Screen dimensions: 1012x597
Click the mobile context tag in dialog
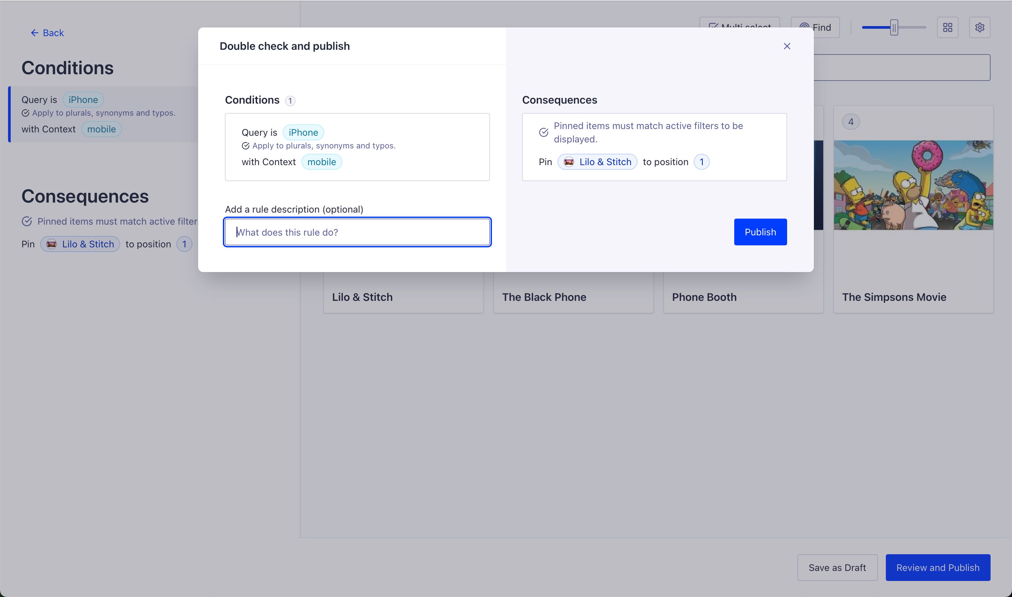coord(321,162)
